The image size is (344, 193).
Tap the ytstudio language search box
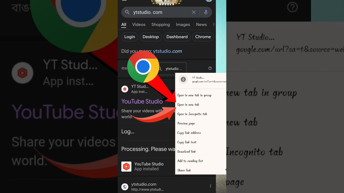coord(171,69)
